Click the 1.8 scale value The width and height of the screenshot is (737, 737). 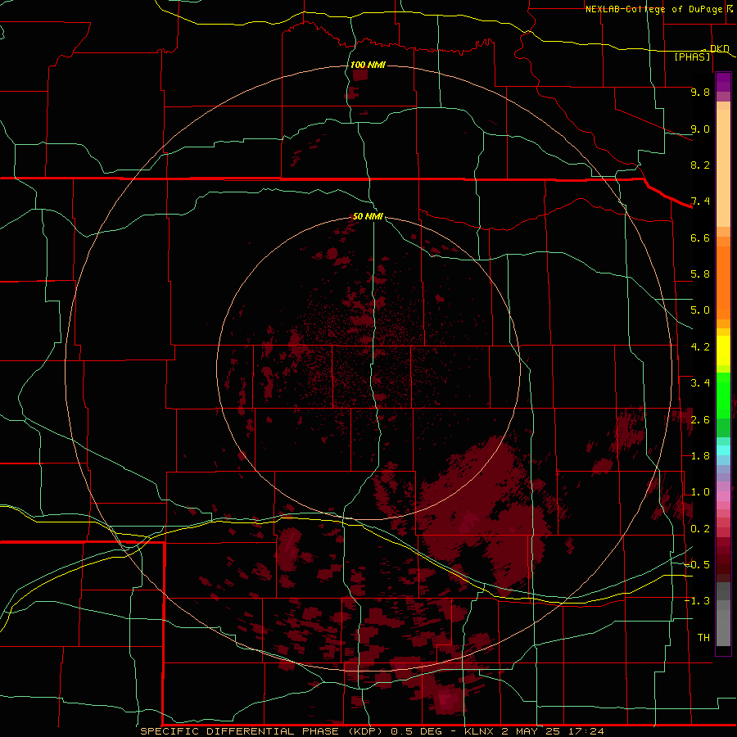point(700,456)
